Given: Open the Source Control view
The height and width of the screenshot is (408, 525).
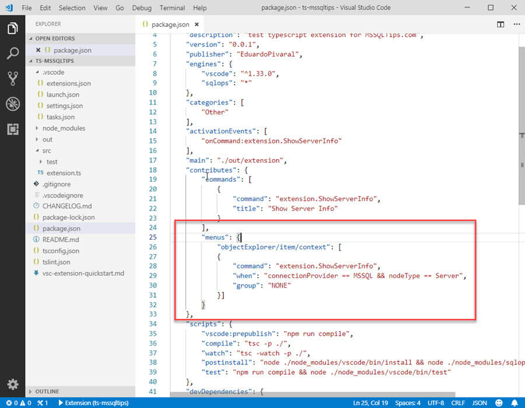Looking at the screenshot, I should (13, 78).
